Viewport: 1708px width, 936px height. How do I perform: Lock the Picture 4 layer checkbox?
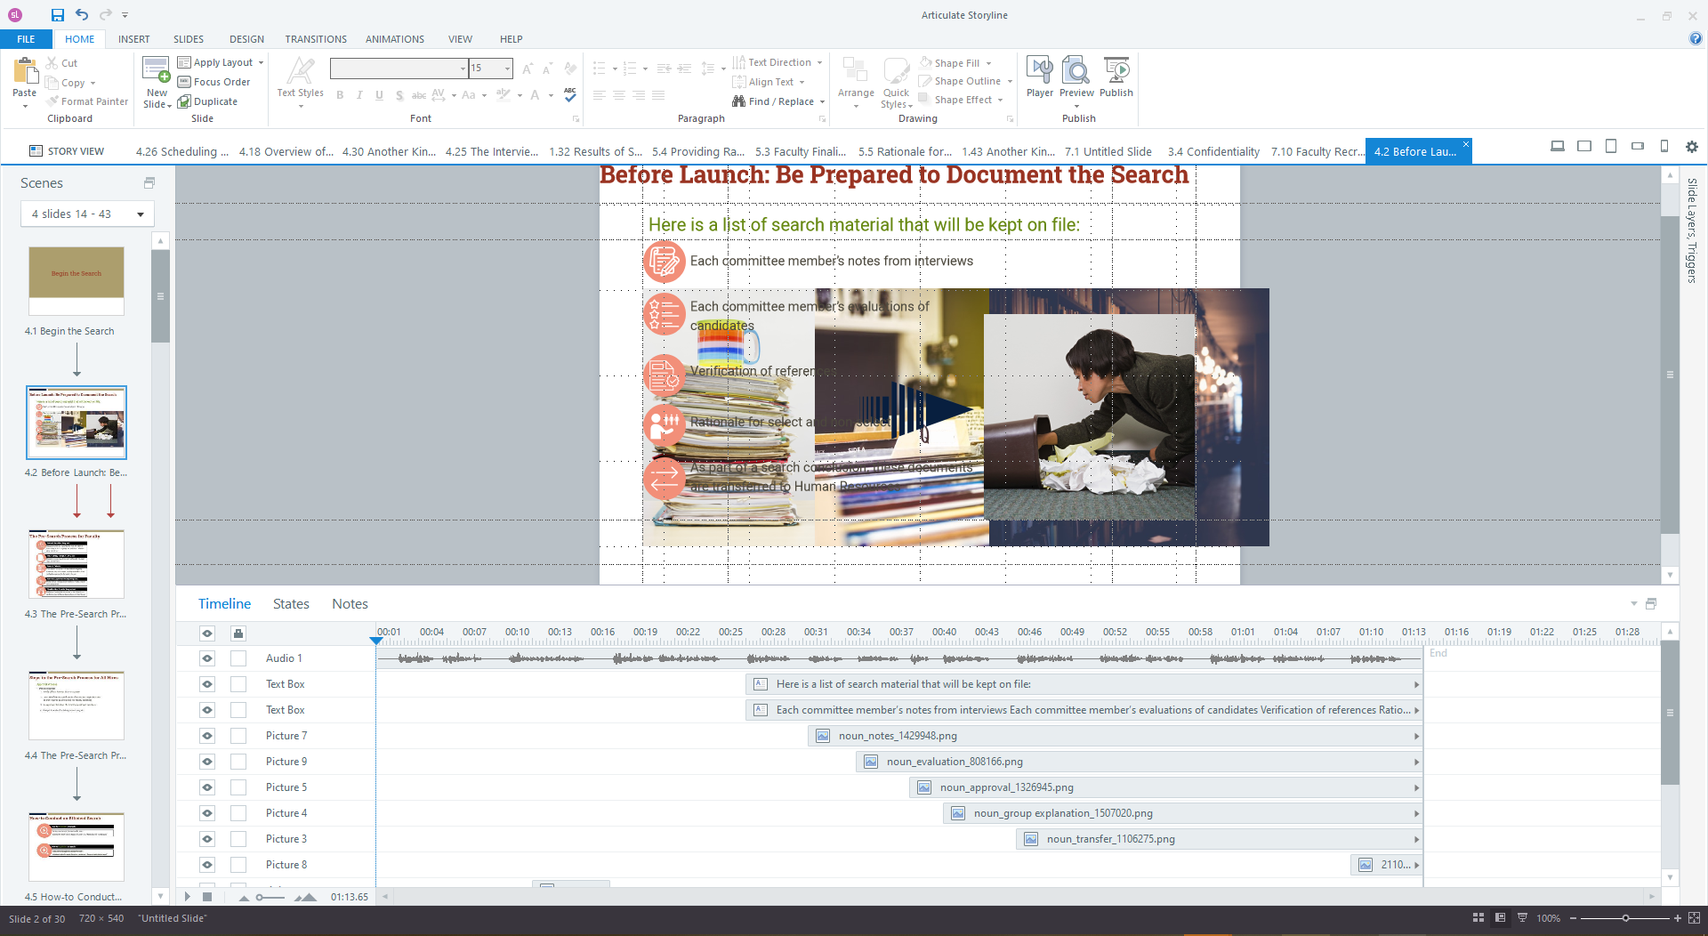[238, 813]
